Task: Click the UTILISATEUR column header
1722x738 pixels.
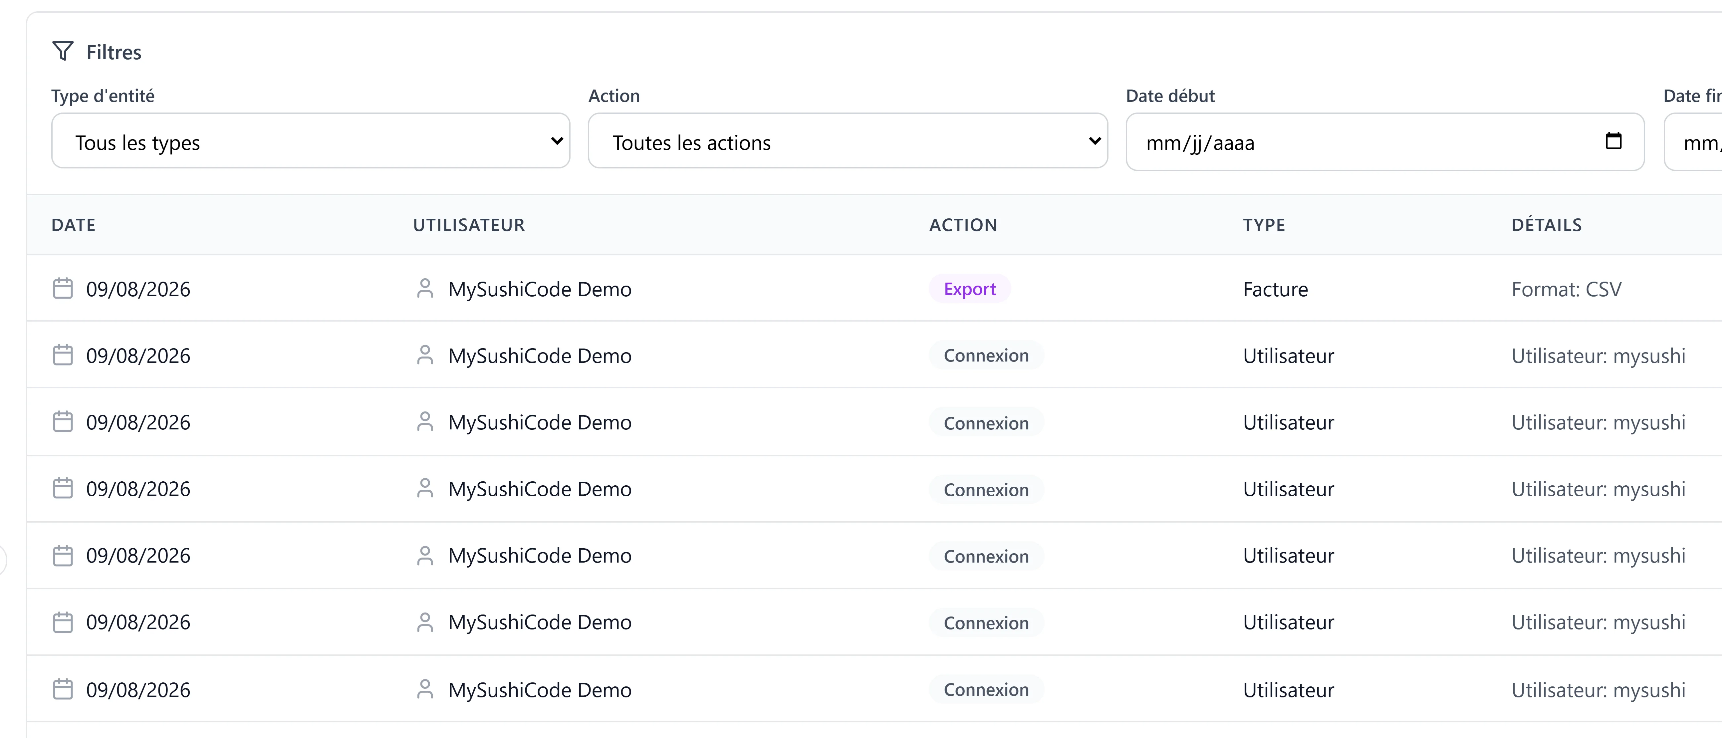Action: tap(469, 225)
